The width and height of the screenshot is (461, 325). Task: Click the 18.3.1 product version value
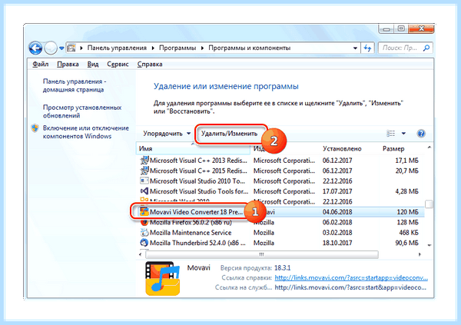[x=282, y=268]
